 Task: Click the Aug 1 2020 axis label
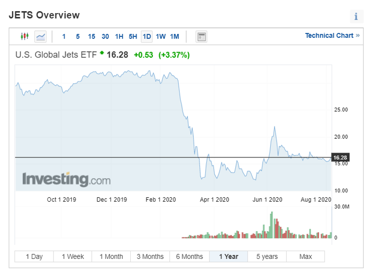pyautogui.click(x=316, y=200)
